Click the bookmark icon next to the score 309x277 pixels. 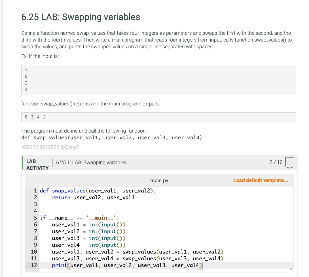coord(290,162)
